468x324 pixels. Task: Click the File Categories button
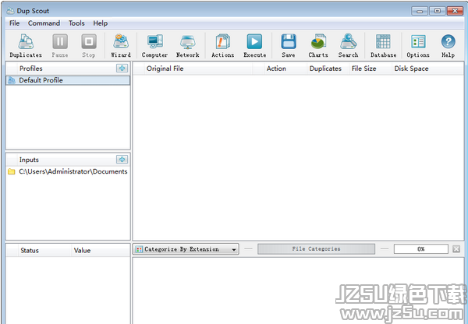coord(316,249)
